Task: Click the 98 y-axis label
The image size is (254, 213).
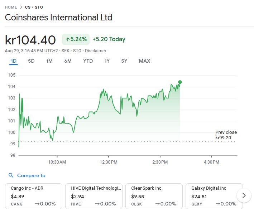Action: 13,155
